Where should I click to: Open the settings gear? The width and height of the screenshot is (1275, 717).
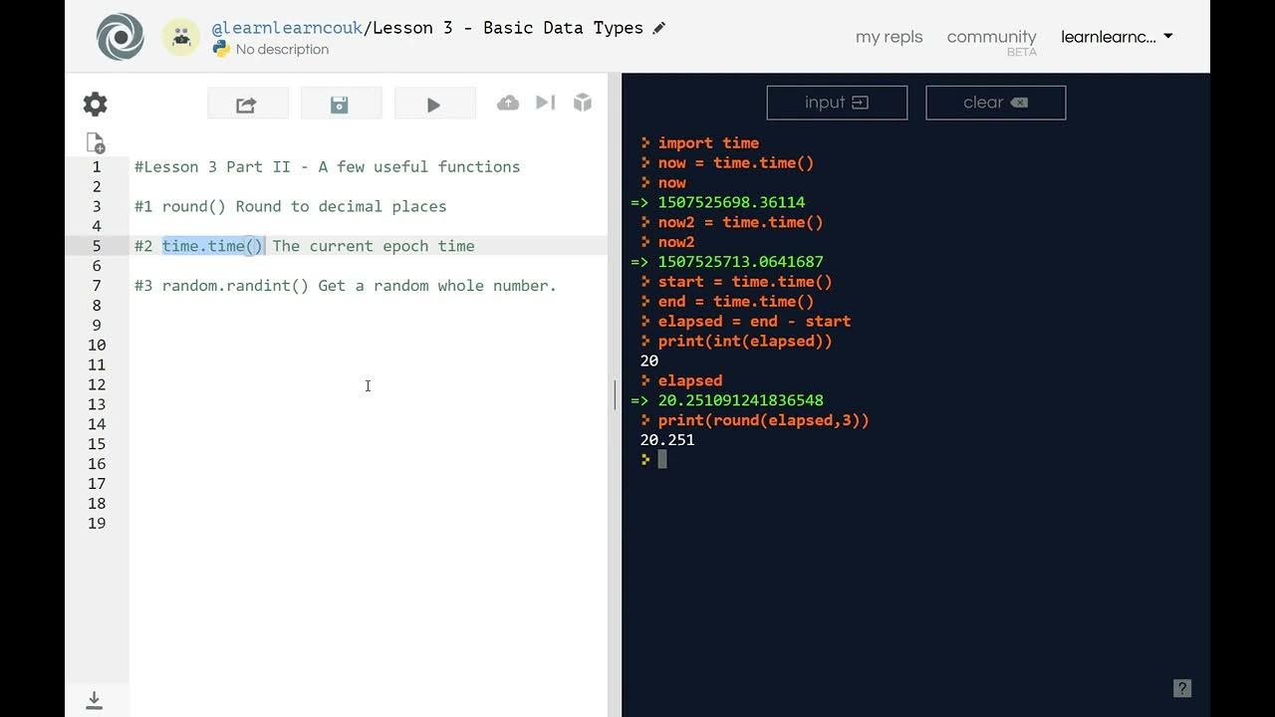(95, 104)
